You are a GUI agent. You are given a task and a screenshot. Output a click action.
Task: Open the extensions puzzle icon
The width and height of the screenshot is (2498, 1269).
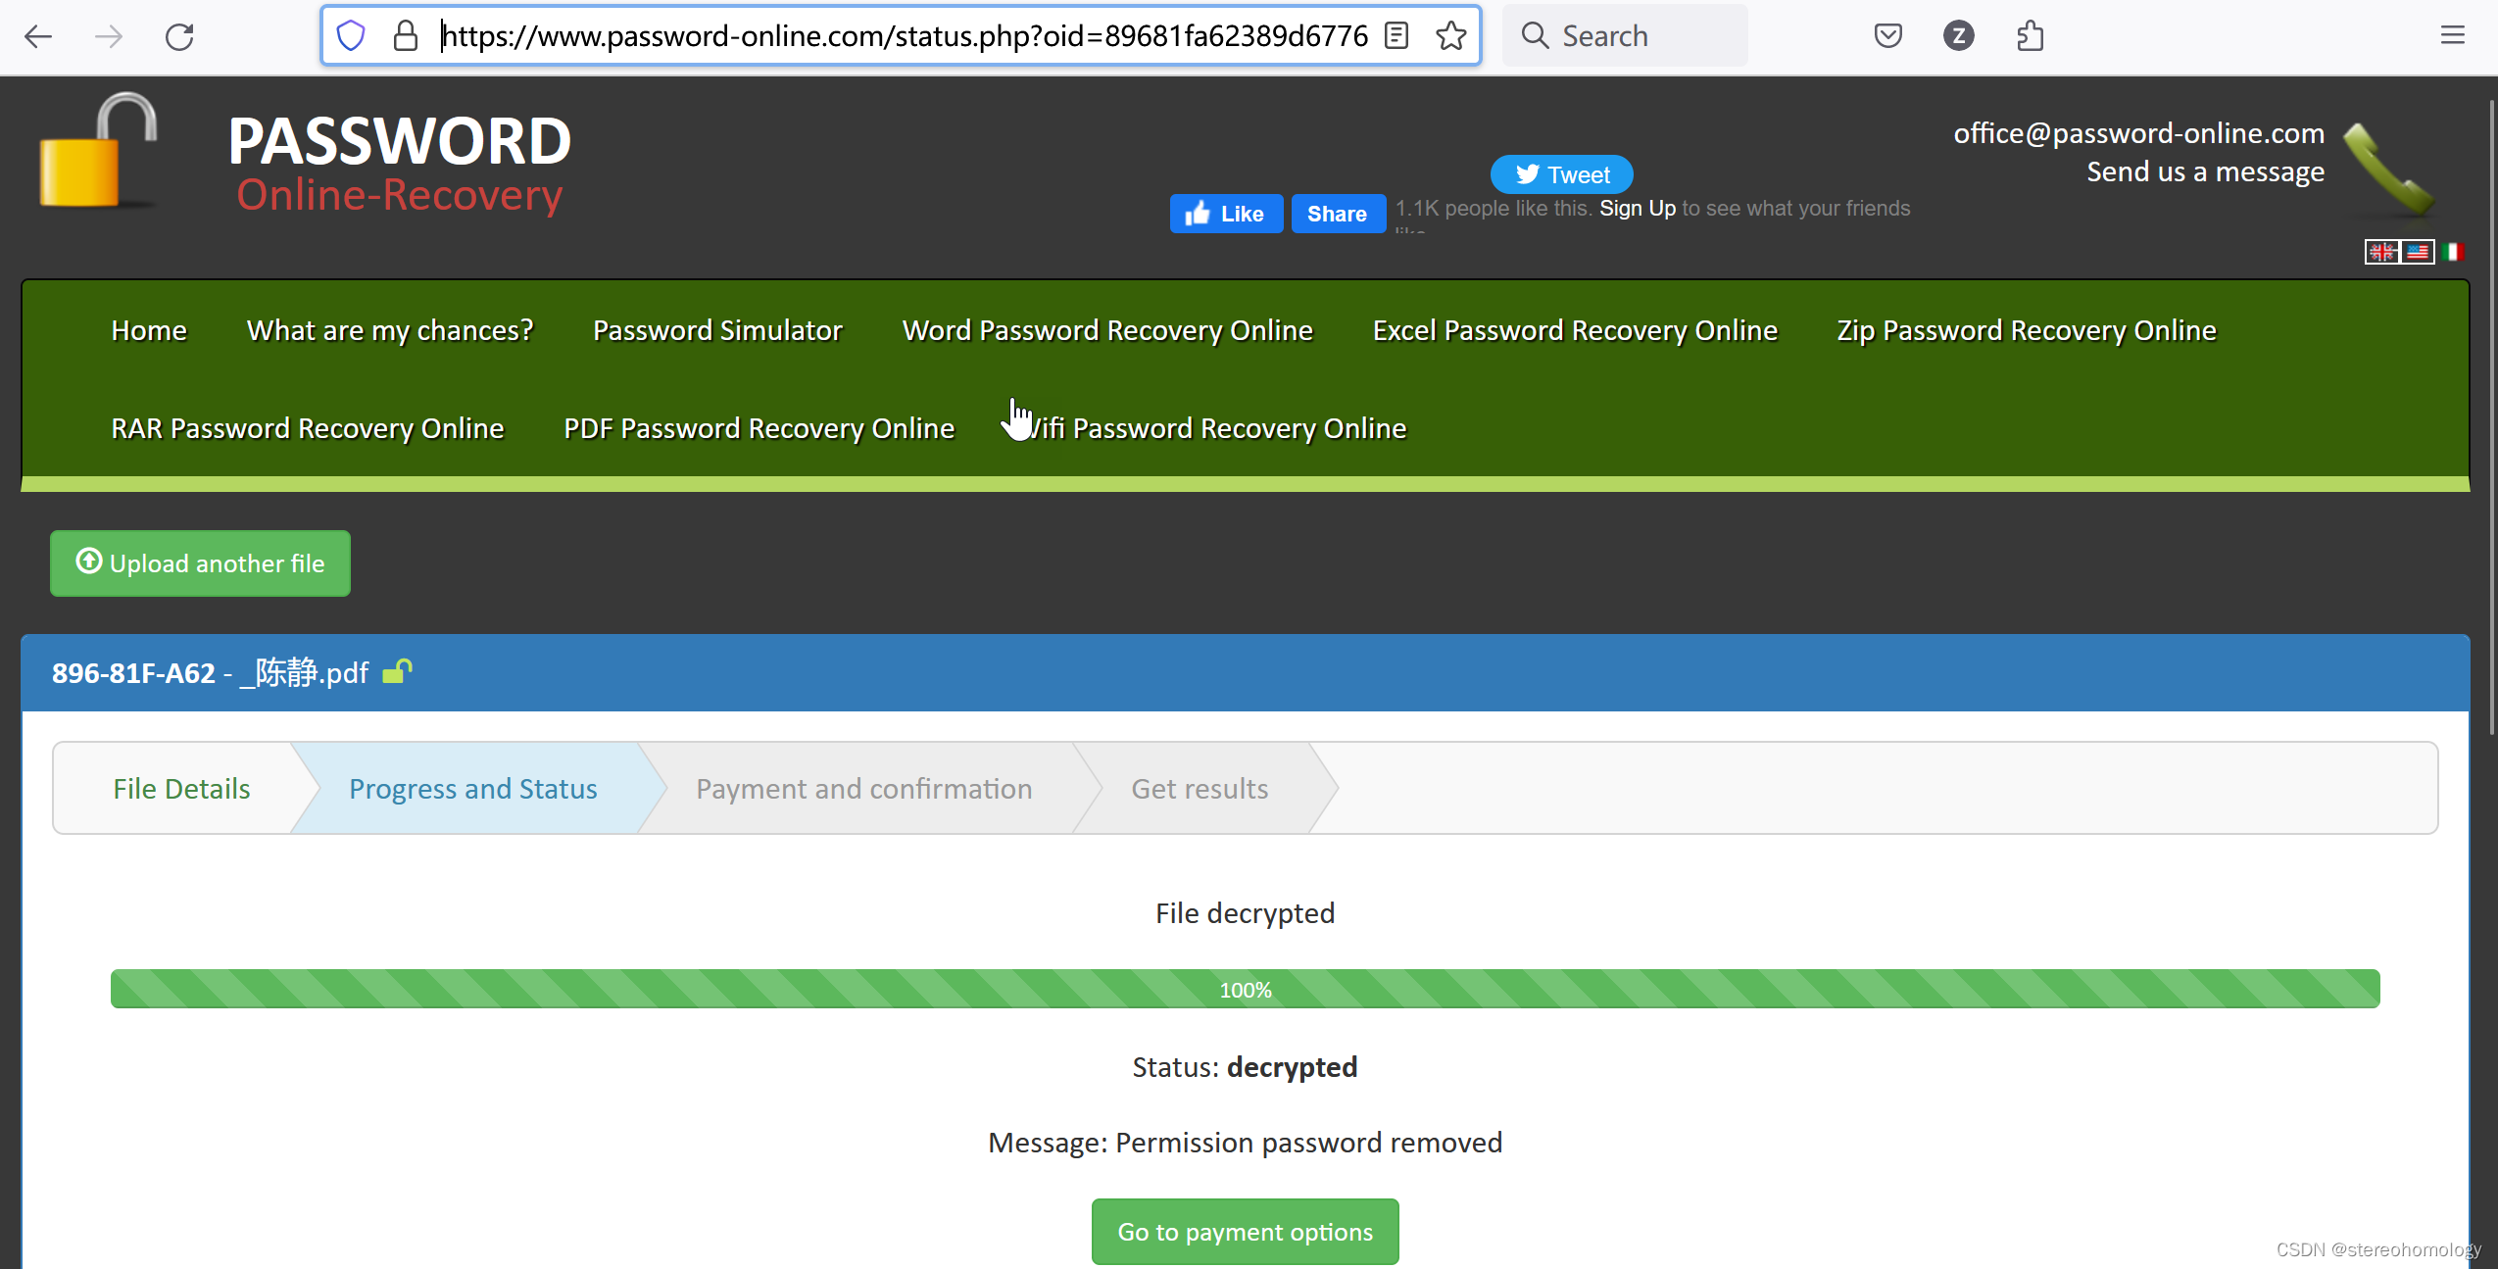tap(2030, 36)
